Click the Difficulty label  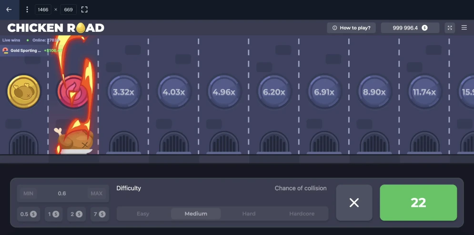click(x=129, y=188)
